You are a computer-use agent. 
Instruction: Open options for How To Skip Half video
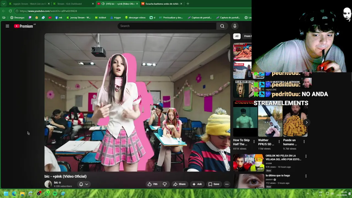coord(254,142)
